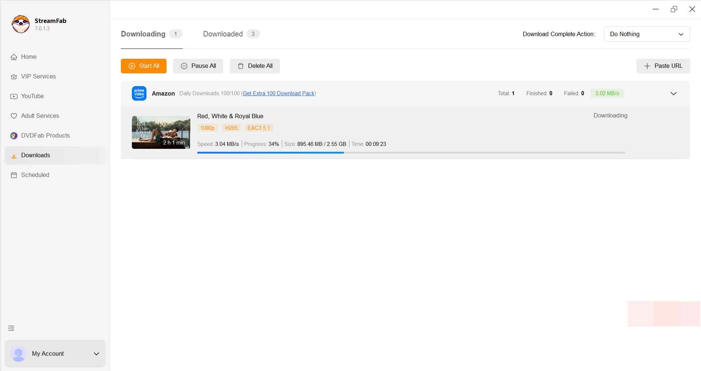Collapse the Amazon download group
701x371 pixels.
click(673, 93)
